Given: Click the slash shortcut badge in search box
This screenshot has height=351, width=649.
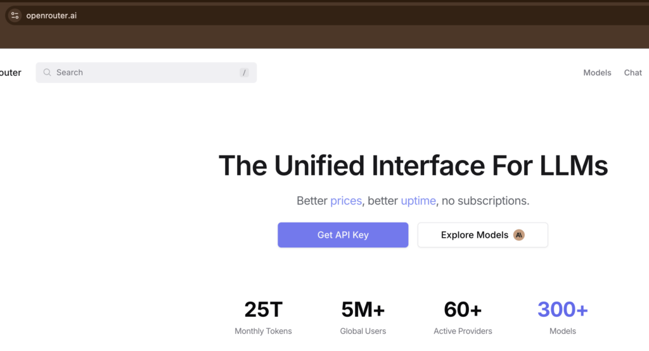Looking at the screenshot, I should coord(244,73).
